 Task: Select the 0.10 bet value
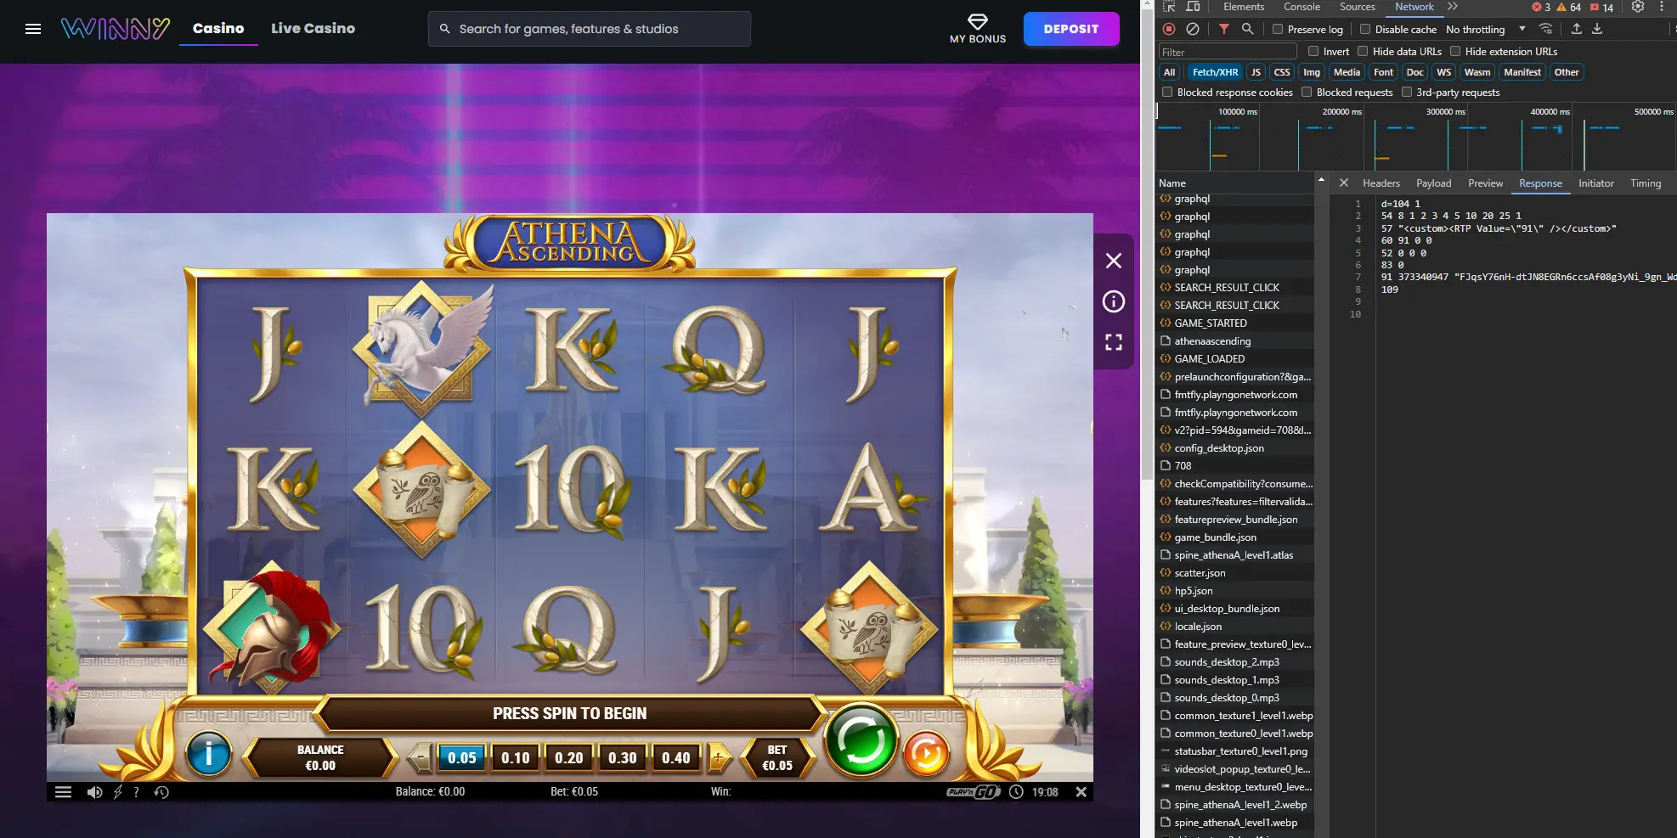coord(515,757)
